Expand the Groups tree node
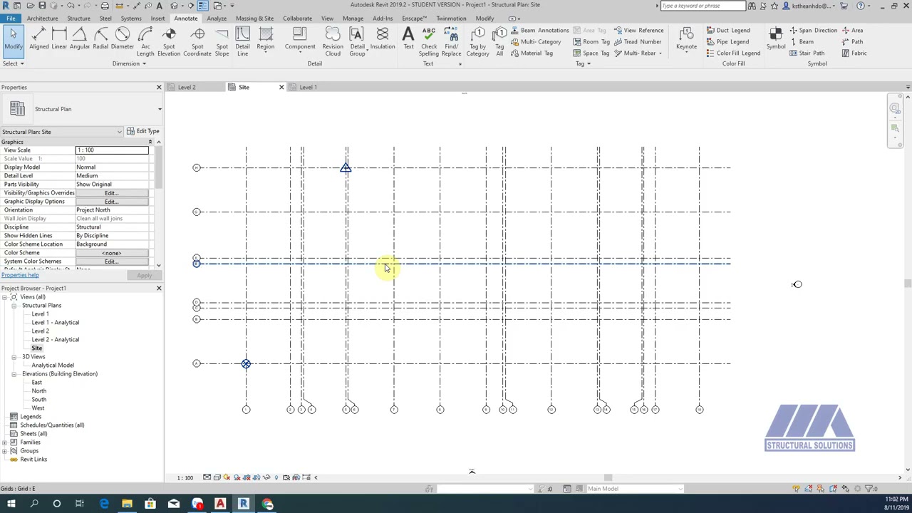Viewport: 912px width, 513px height. 5,451
